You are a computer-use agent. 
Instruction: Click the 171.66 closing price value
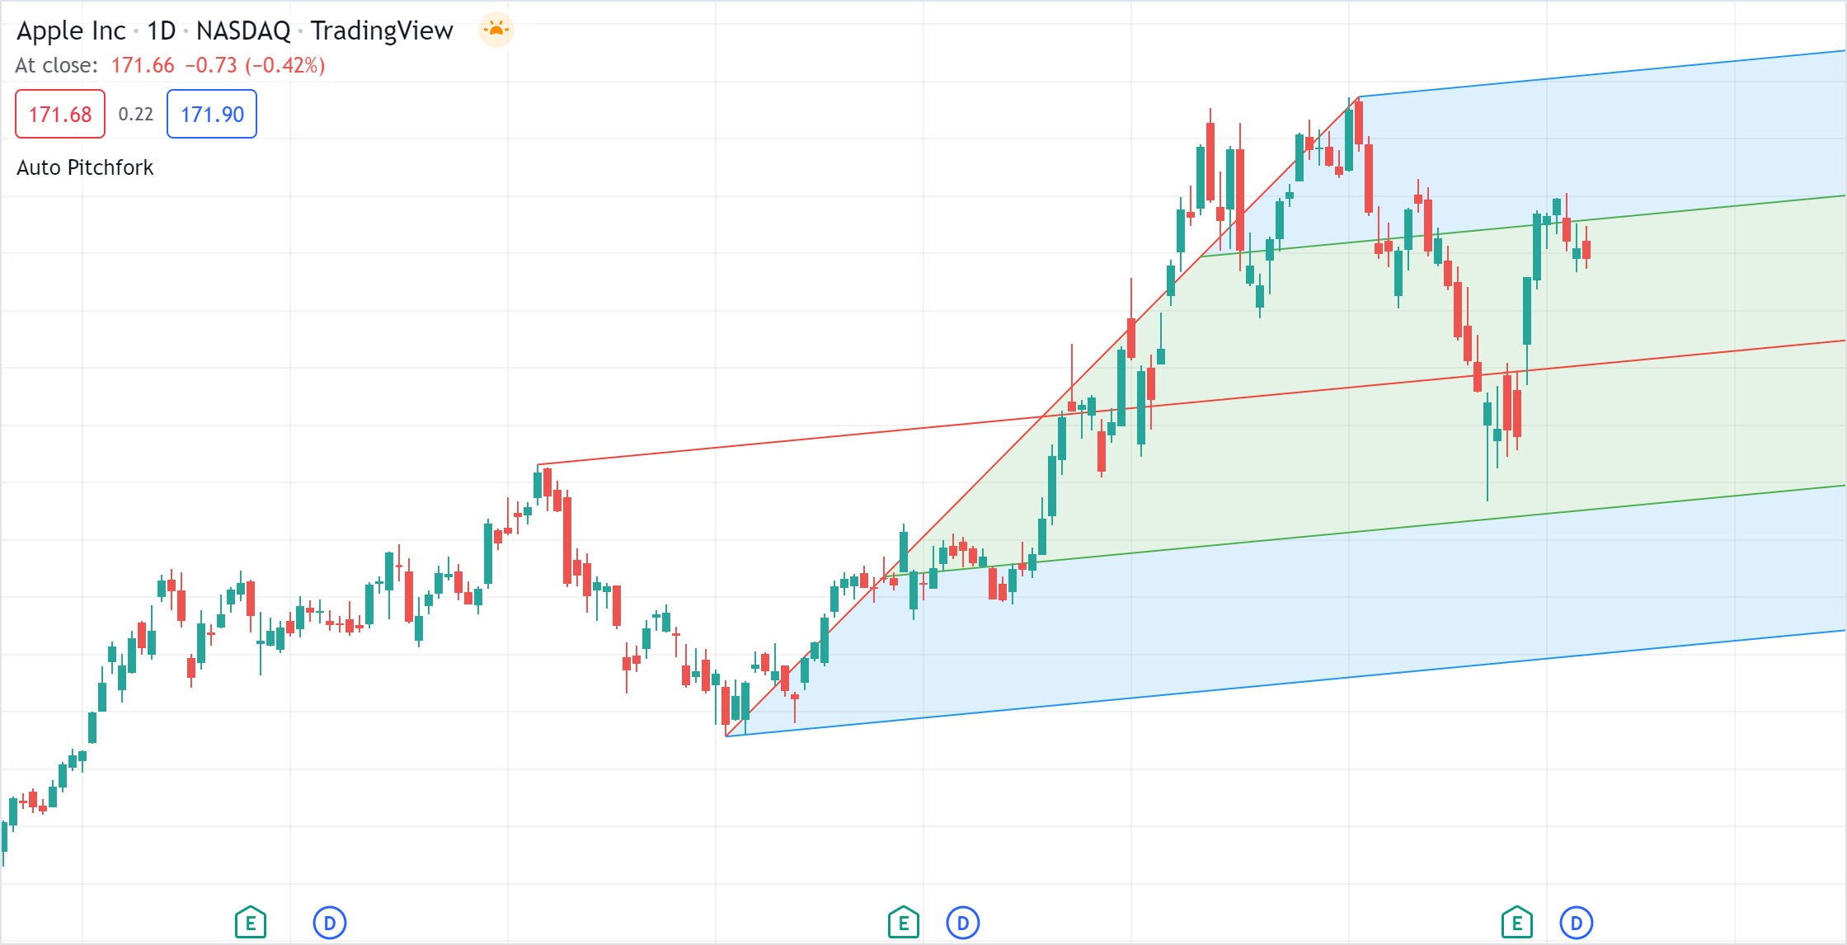pos(143,65)
